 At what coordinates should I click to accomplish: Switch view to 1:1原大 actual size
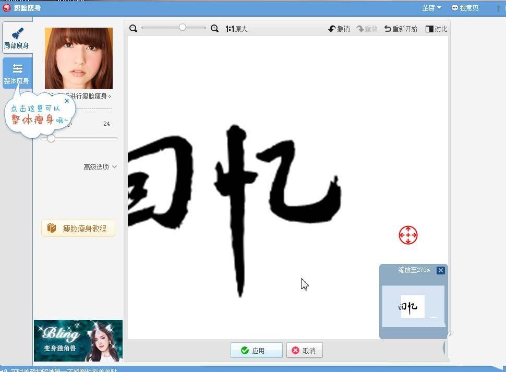pyautogui.click(x=236, y=29)
